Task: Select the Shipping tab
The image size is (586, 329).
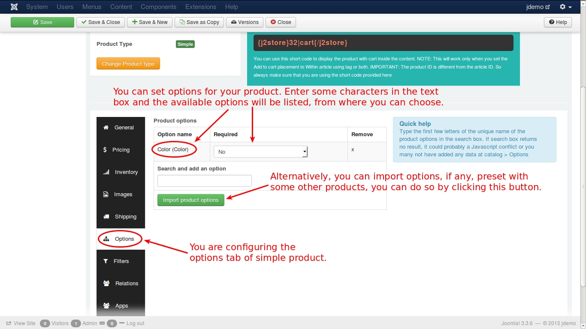Action: [121, 217]
